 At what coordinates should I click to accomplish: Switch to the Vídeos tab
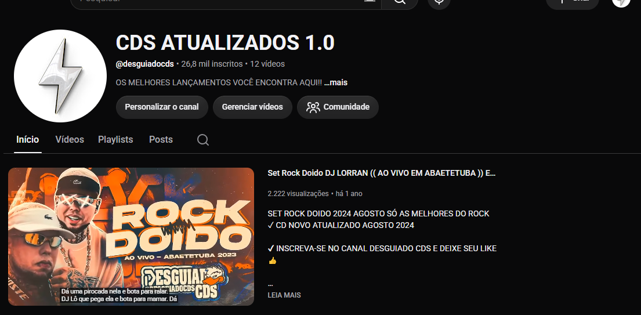(x=70, y=140)
